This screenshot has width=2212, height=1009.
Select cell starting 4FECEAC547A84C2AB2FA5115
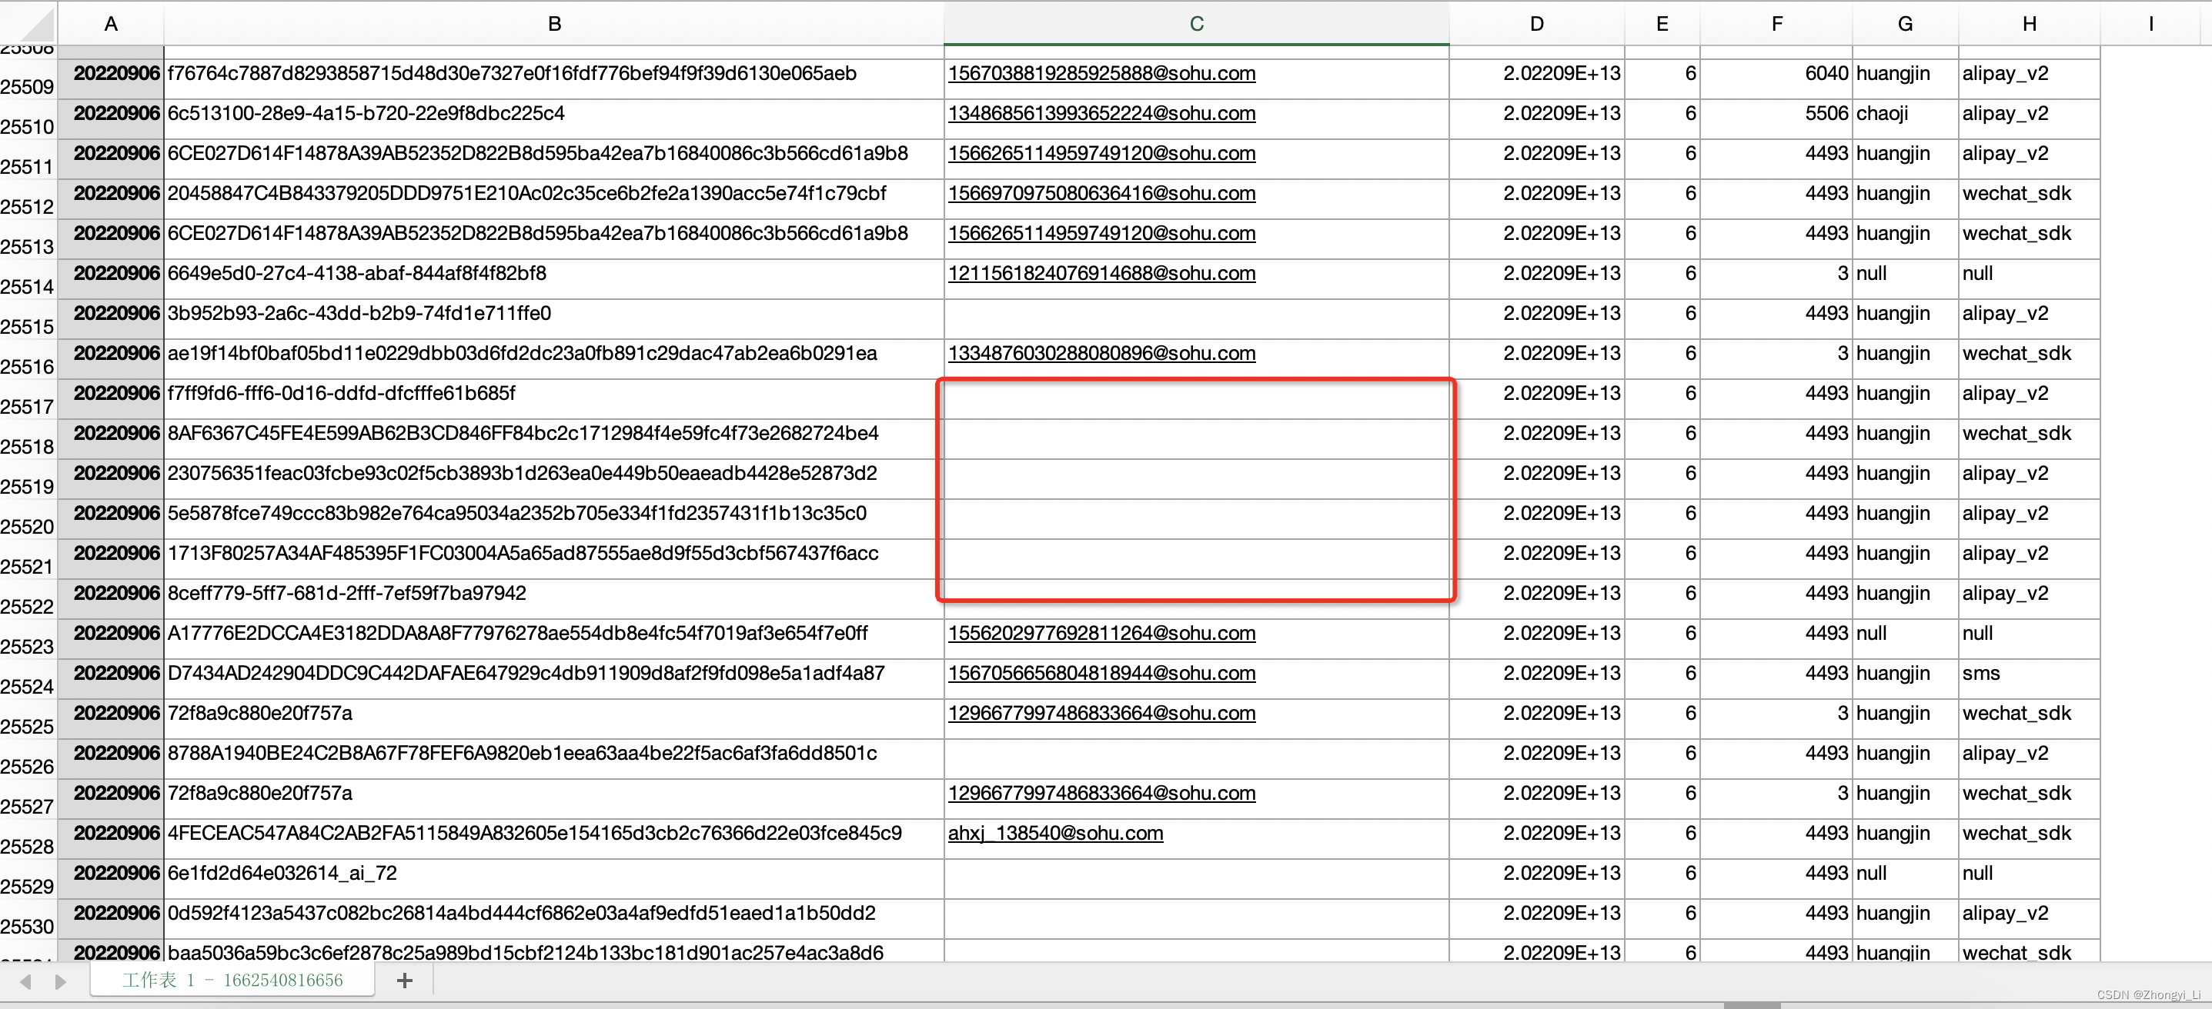554,838
